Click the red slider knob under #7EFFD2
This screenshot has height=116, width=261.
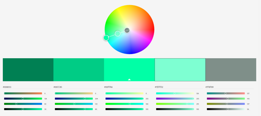click(175, 93)
